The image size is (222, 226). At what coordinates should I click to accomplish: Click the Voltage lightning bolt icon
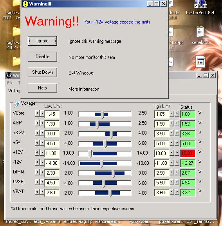[x=16, y=104]
